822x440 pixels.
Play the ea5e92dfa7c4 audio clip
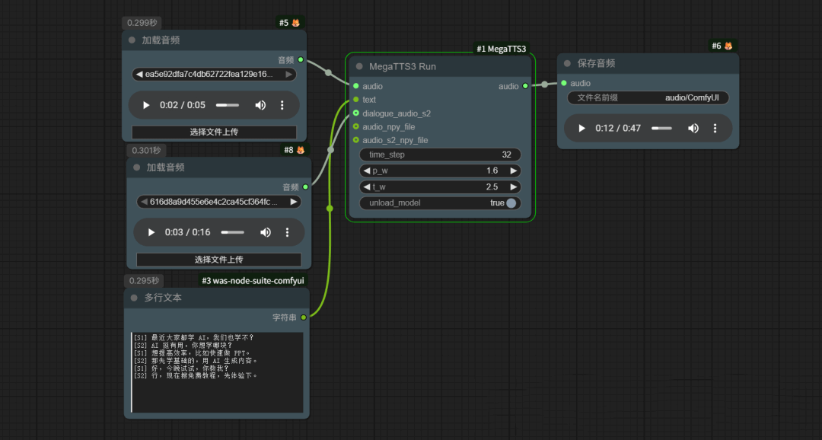click(146, 105)
